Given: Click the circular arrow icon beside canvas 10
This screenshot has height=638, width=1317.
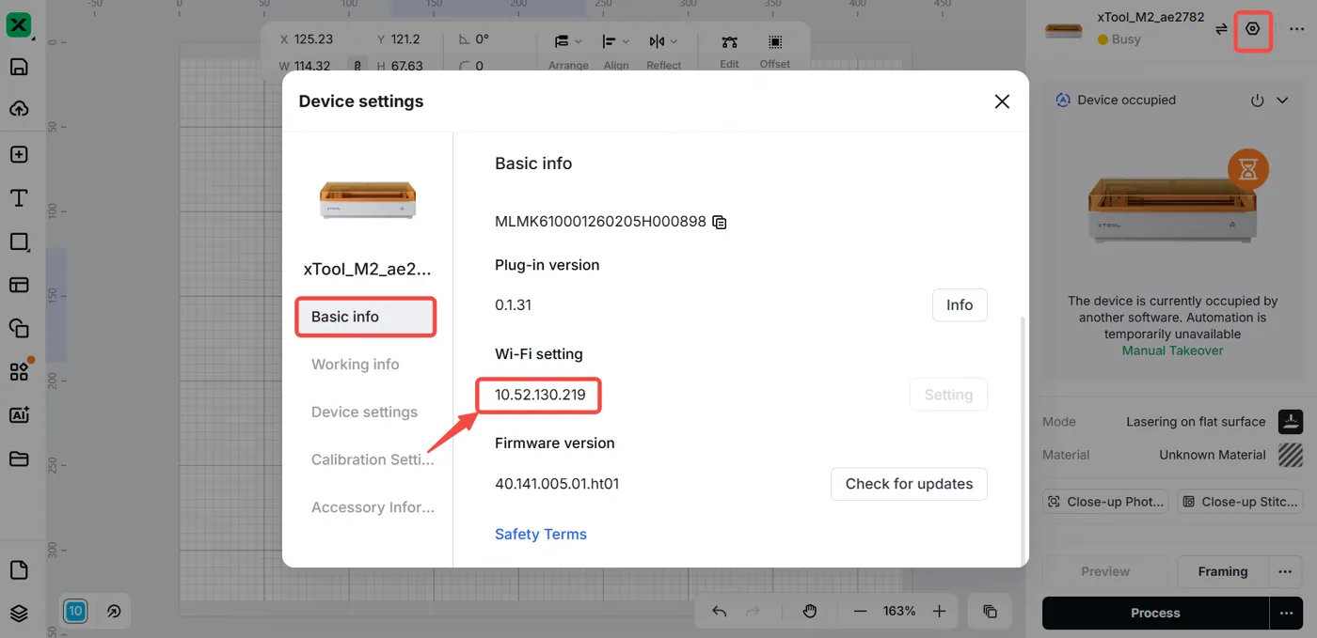Looking at the screenshot, I should click(x=114, y=611).
